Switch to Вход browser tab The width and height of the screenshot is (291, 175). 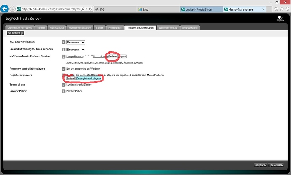[158, 9]
